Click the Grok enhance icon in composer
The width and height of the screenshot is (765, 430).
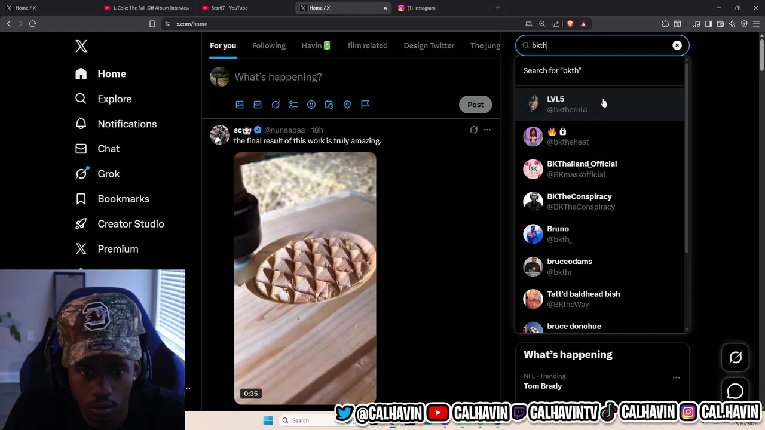coord(276,105)
